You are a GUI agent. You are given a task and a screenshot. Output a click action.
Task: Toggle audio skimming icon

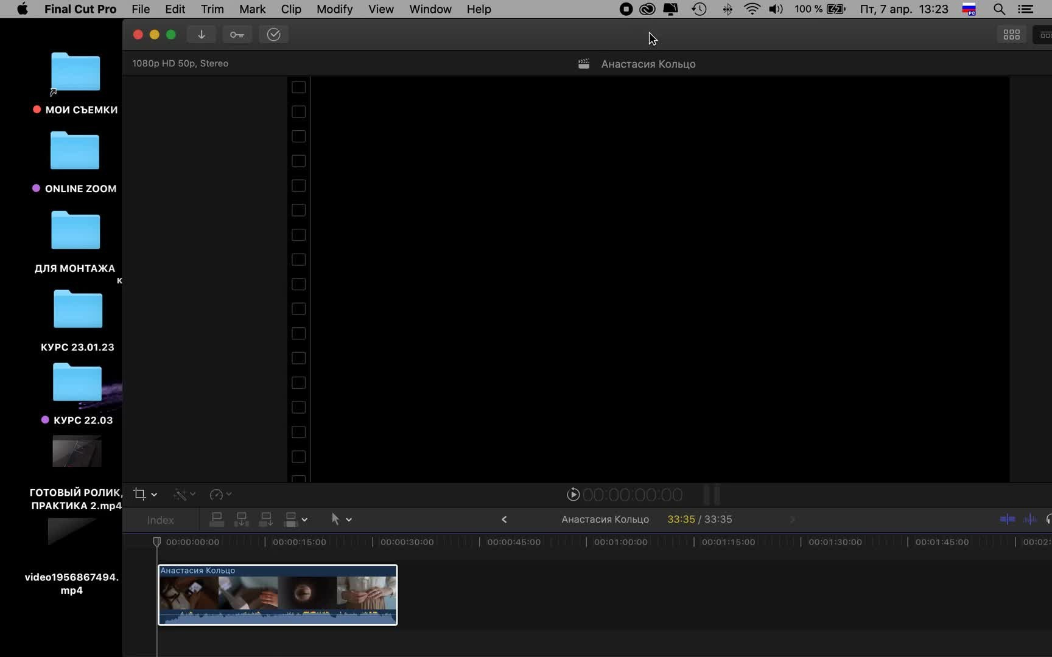tap(1030, 520)
